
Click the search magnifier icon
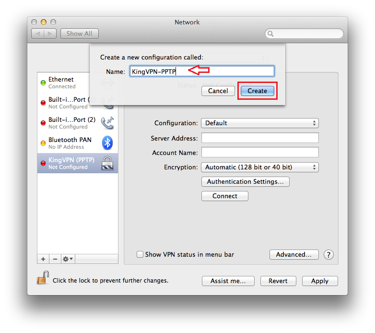pyautogui.click(x=270, y=34)
